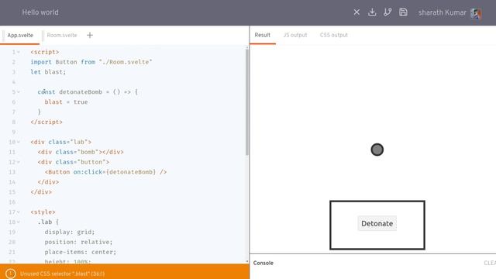Edit the Hello world project title
The width and height of the screenshot is (496, 279).
tap(40, 12)
